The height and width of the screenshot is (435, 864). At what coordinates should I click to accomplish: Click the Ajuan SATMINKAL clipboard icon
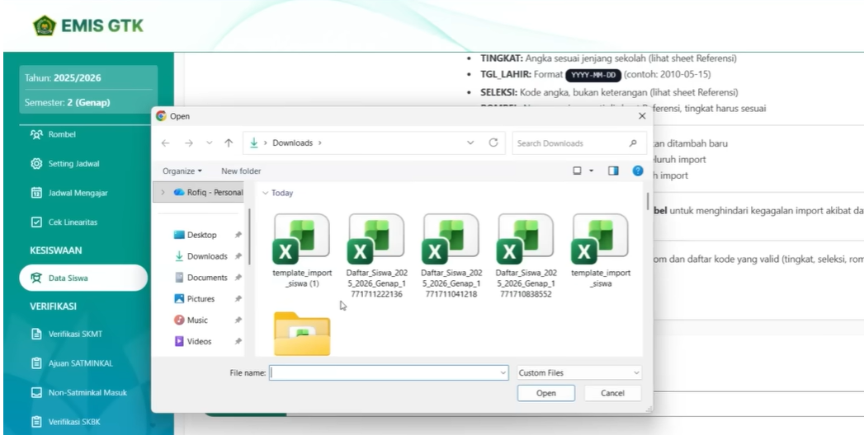point(36,363)
